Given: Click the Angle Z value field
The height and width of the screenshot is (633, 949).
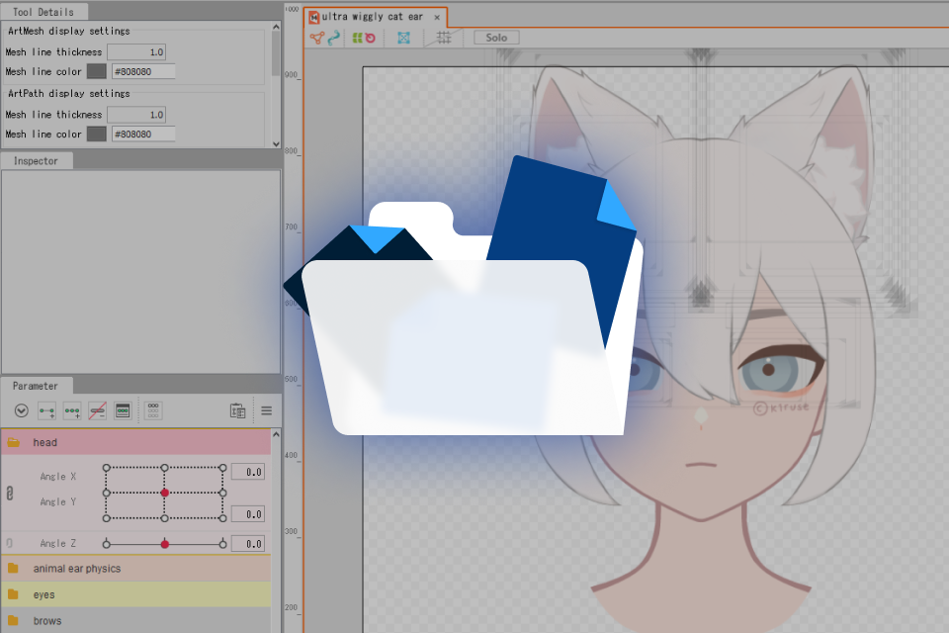Looking at the screenshot, I should coord(248,544).
